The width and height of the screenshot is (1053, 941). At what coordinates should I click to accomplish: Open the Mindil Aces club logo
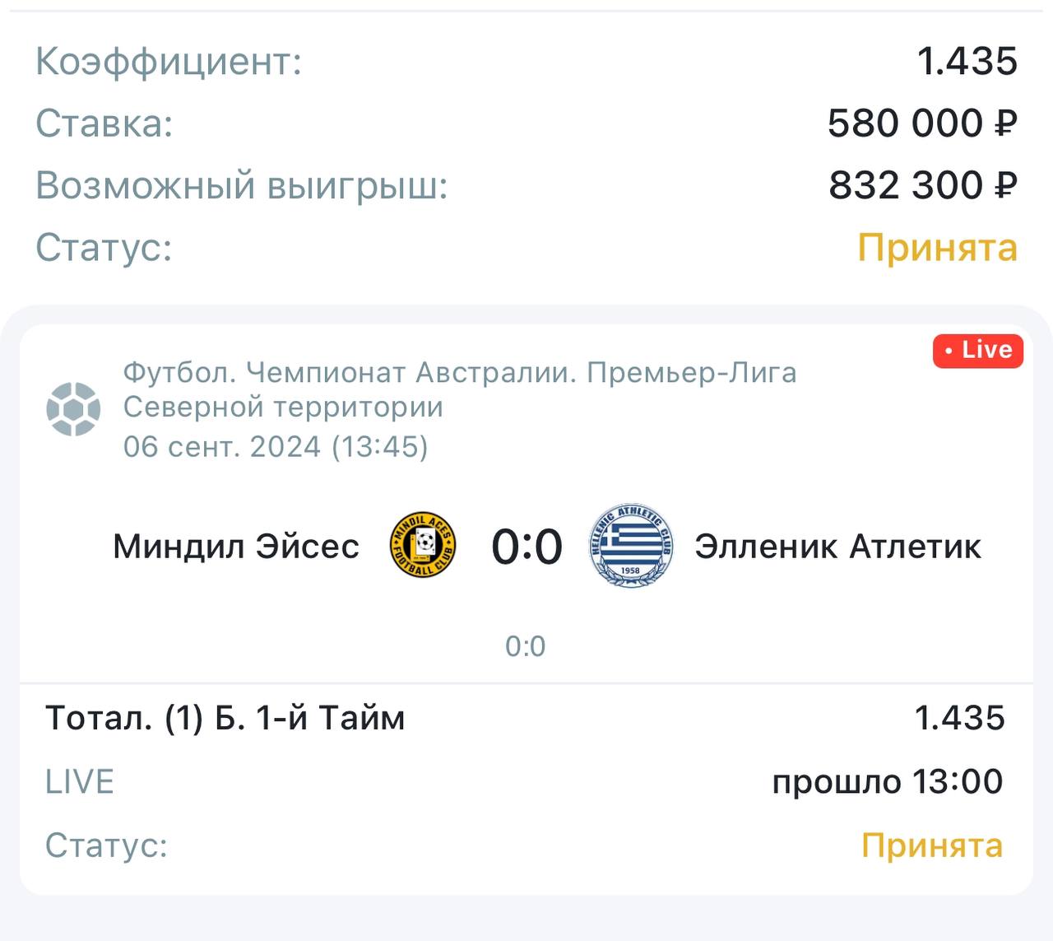[x=423, y=545]
